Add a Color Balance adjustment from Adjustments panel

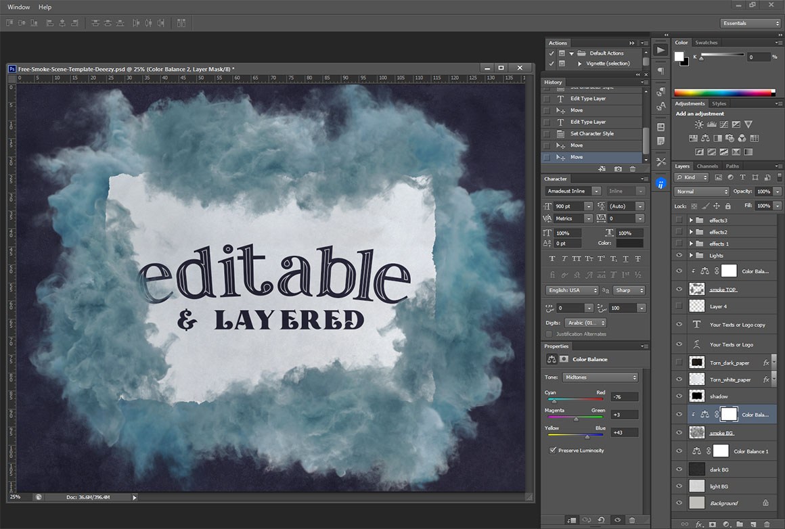click(x=705, y=138)
